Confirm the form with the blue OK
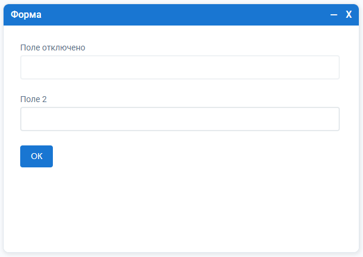 36,156
